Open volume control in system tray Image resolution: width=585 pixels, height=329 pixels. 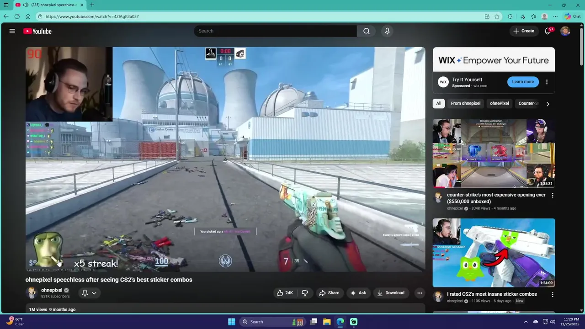[x=553, y=322]
